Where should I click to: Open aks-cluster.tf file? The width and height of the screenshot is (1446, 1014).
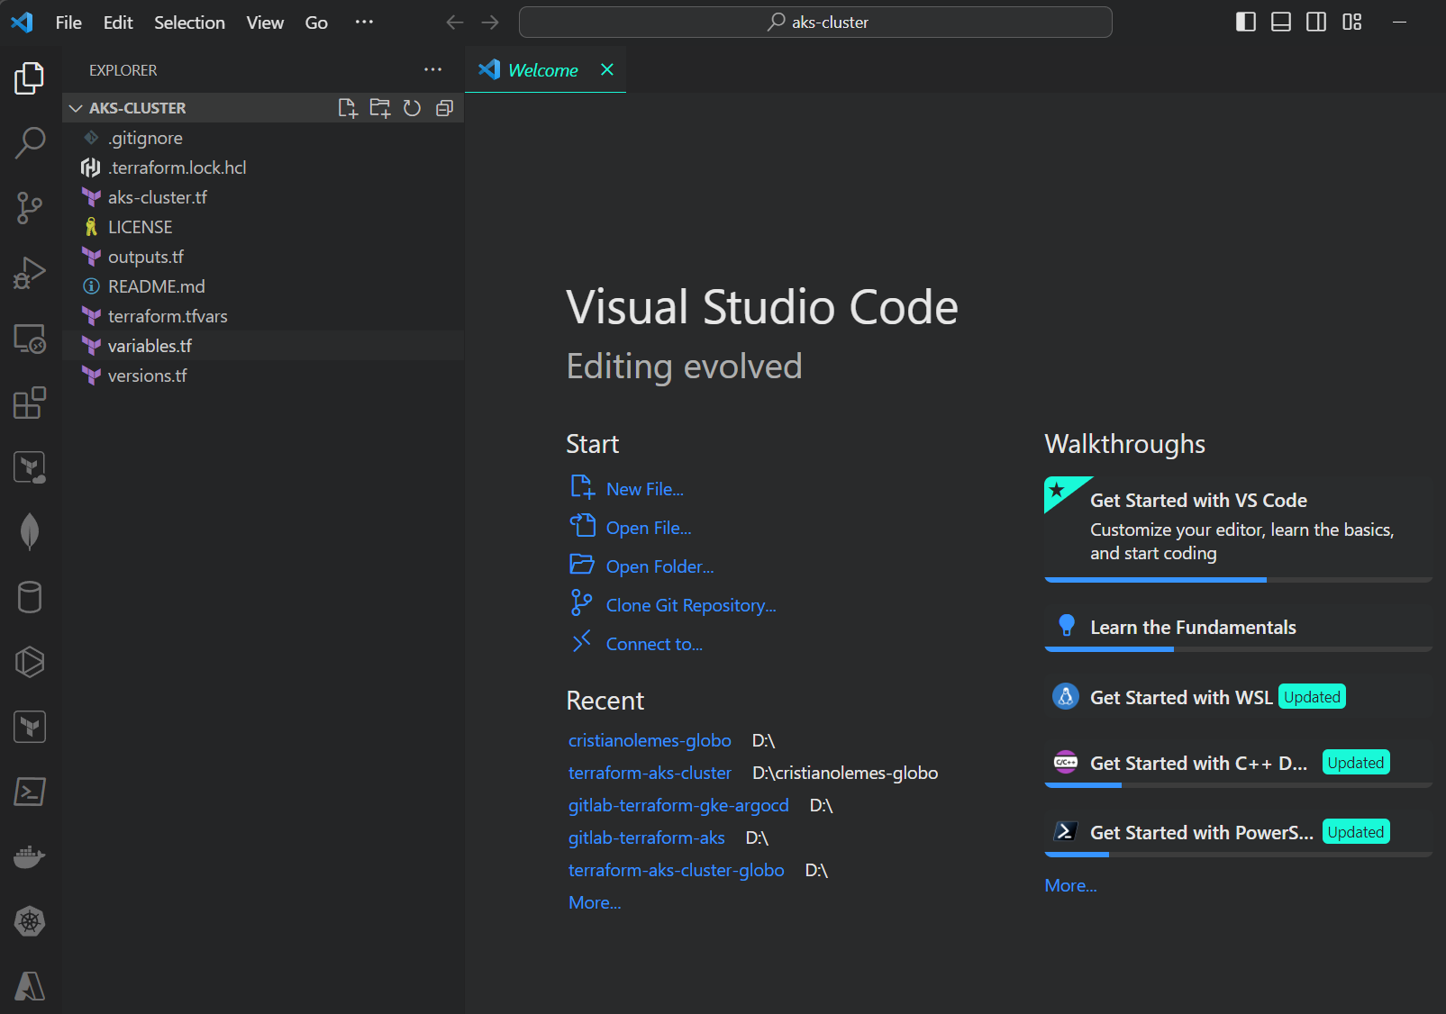[x=263, y=197]
